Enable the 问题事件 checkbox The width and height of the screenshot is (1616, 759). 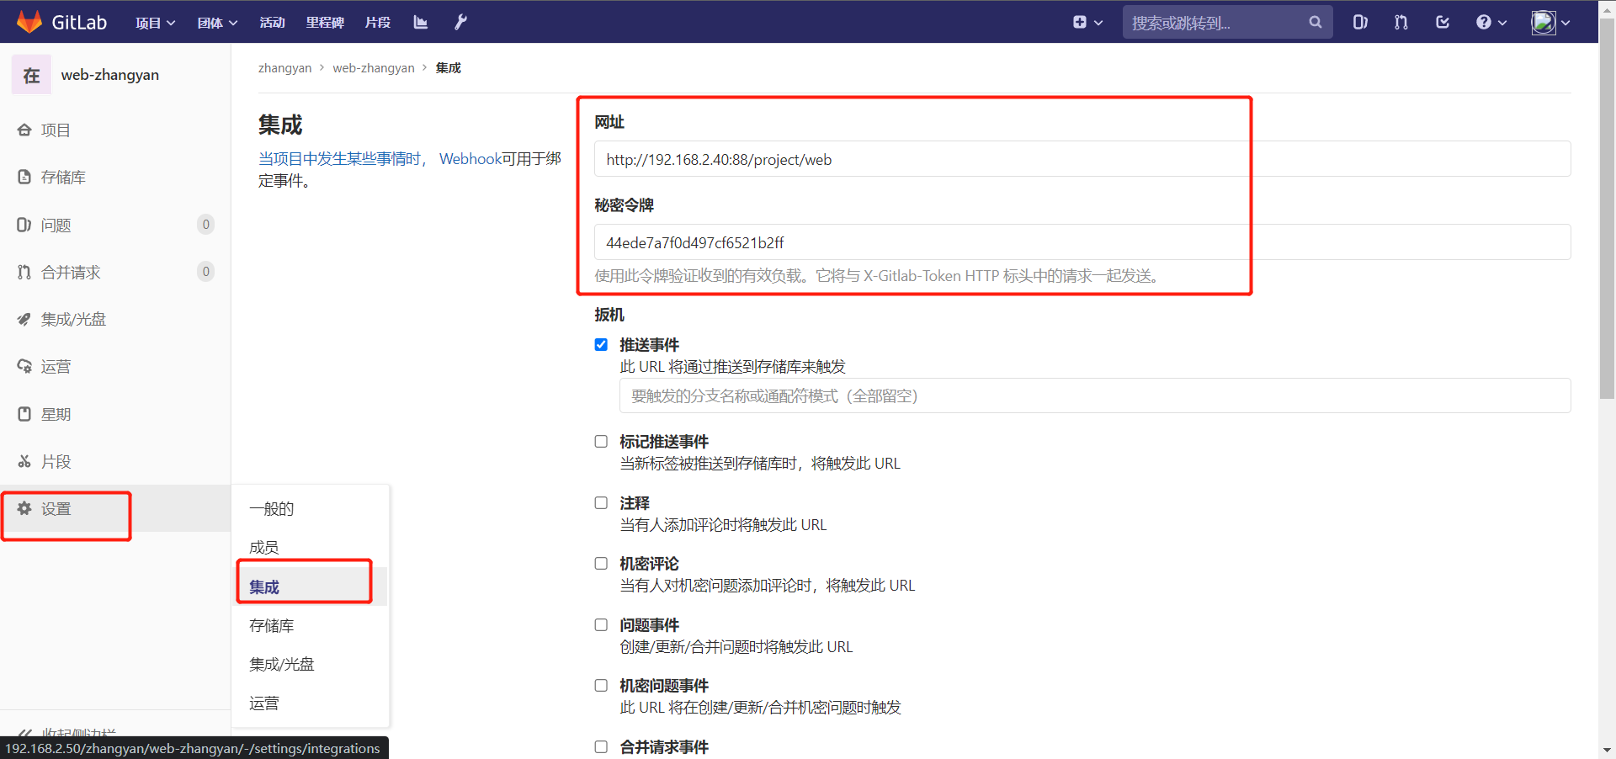[601, 625]
